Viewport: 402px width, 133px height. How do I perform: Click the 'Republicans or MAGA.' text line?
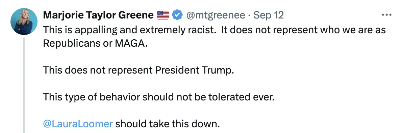[95, 44]
